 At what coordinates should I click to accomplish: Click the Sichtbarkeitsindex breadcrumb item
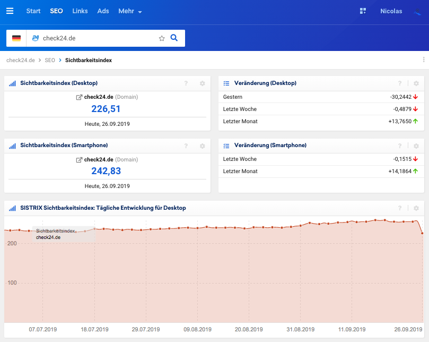[x=89, y=61]
